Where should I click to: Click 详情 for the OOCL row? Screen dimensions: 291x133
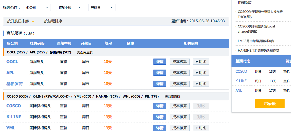tap(160, 62)
